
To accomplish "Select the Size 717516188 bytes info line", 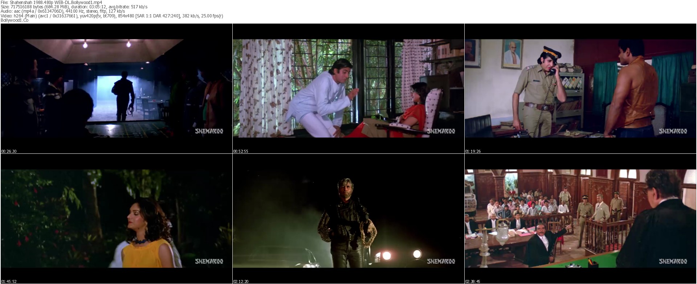I will [74, 7].
